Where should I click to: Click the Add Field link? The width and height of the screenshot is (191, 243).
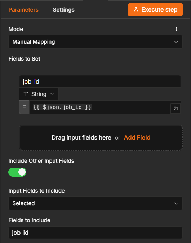(137, 138)
